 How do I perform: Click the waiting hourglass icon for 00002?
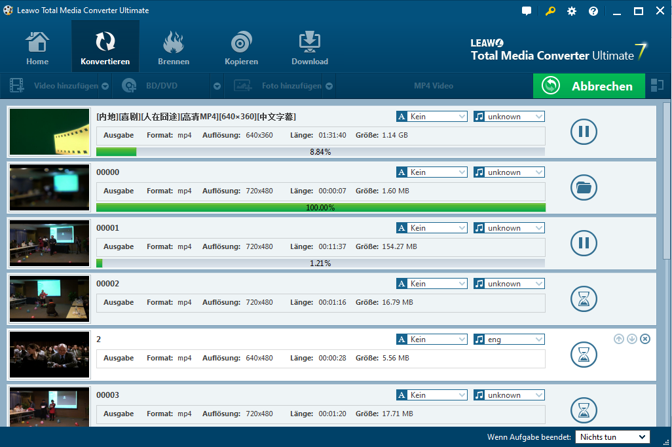[584, 299]
